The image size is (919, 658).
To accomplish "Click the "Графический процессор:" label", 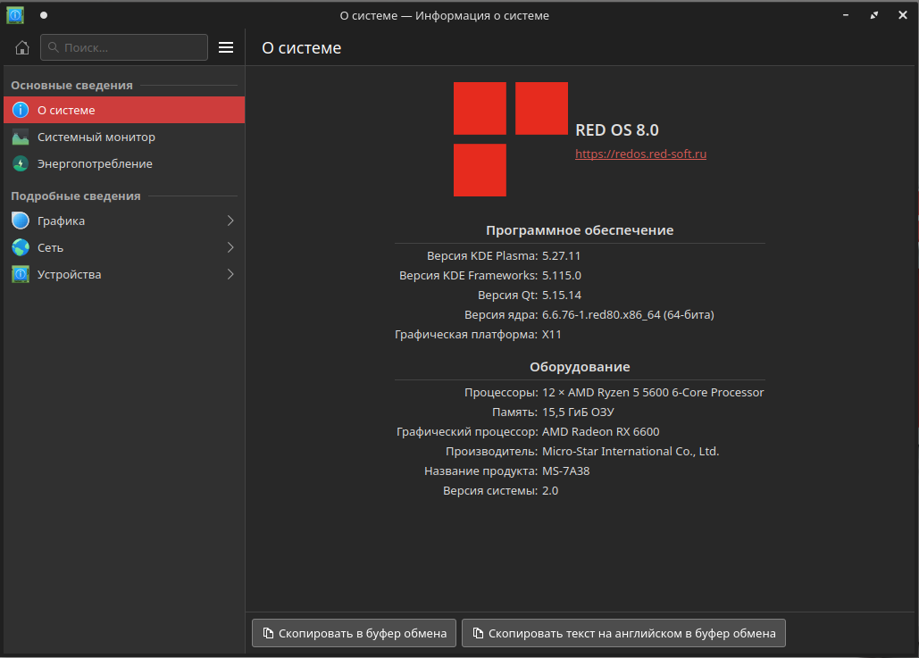I will coord(467,432).
